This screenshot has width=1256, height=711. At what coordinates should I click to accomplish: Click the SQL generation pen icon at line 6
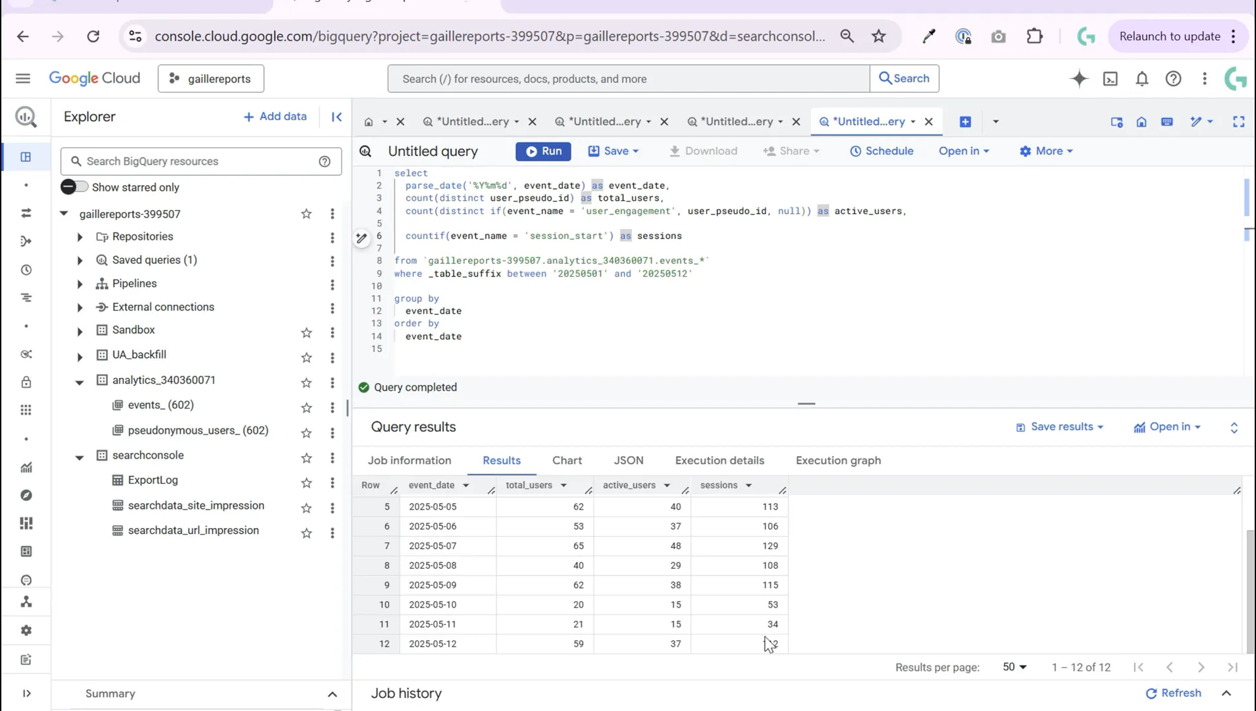(361, 238)
